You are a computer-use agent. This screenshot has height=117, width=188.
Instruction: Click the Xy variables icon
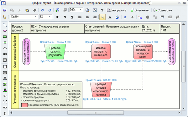pyautogui.click(x=95, y=10)
